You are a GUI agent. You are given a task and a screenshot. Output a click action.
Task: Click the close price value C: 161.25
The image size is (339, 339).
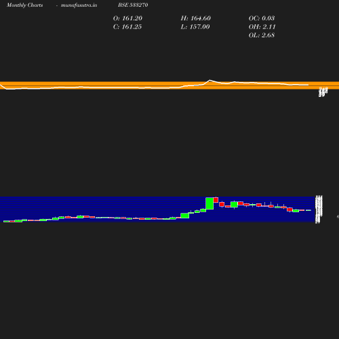pyautogui.click(x=127, y=26)
